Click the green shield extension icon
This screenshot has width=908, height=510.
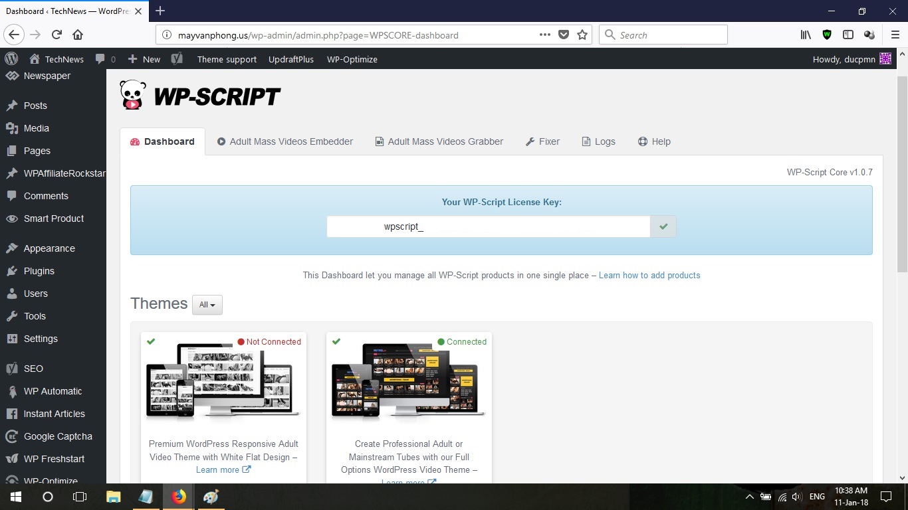pyautogui.click(x=827, y=35)
